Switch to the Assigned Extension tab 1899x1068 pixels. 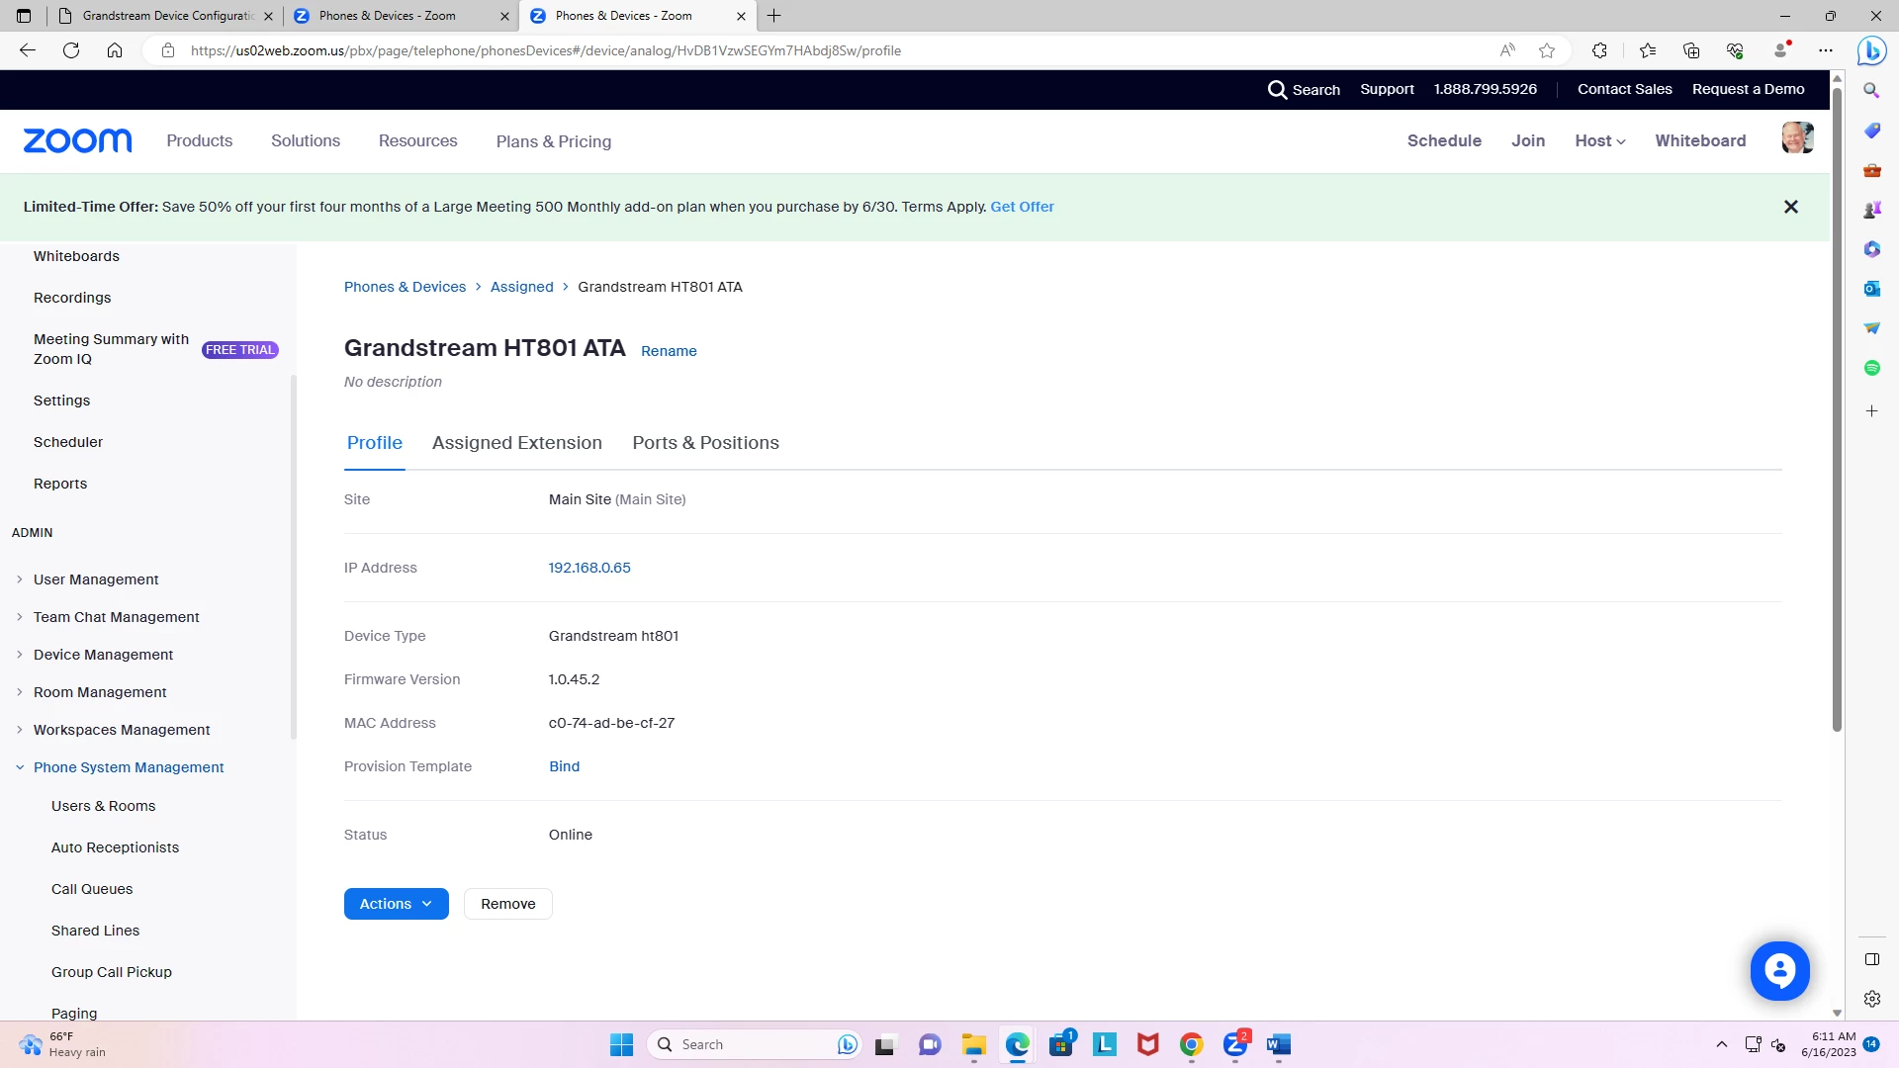pos(516,443)
